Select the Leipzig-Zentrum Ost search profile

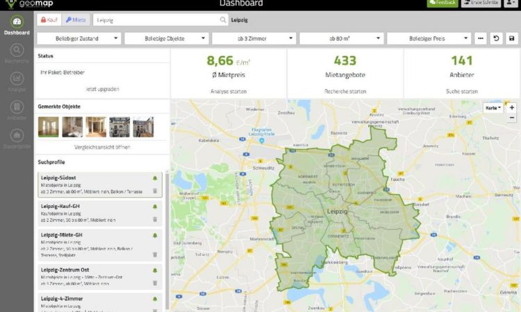(x=100, y=277)
